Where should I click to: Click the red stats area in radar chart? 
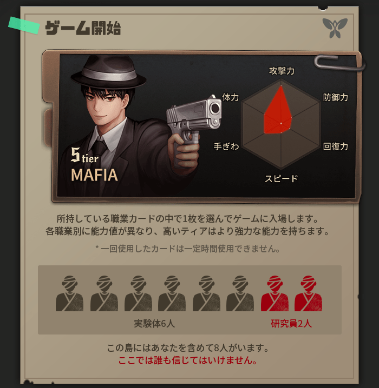click(278, 112)
